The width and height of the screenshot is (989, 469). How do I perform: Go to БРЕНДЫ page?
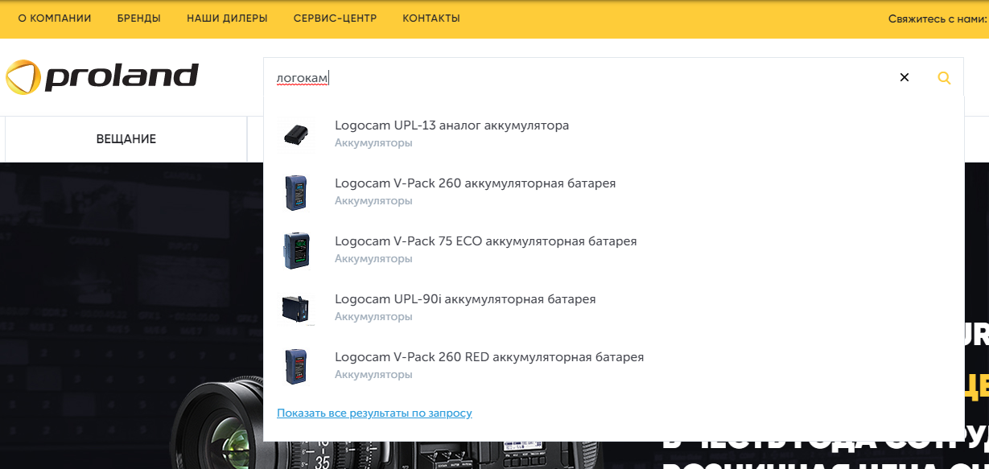[x=138, y=19]
